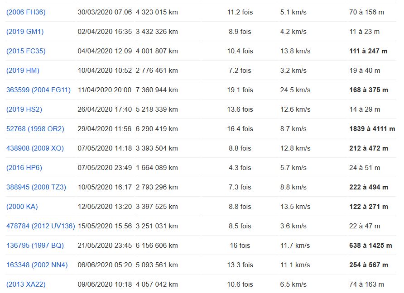Open 136795 (1997 BQ) asteroid page

[x=35, y=246]
